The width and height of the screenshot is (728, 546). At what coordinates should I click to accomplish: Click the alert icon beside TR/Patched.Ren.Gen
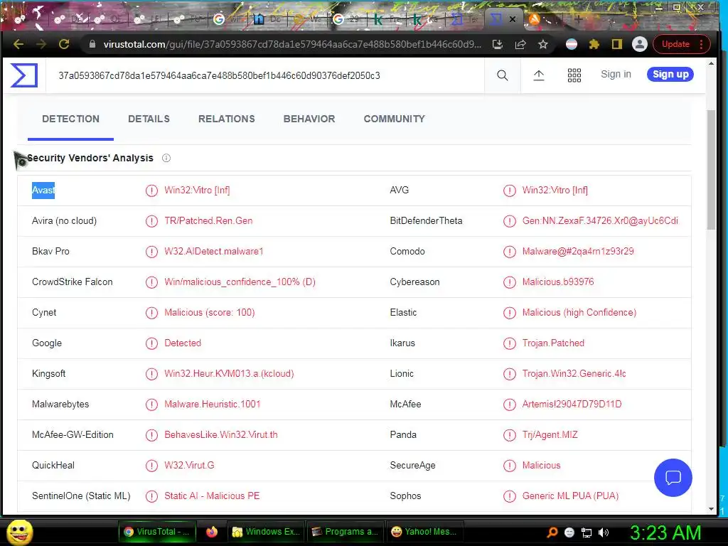coord(151,221)
